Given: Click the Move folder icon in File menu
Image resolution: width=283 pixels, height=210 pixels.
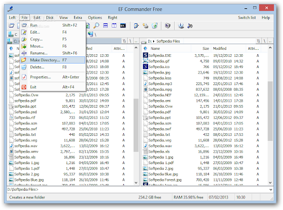Looking at the screenshot, I should (x=24, y=46).
